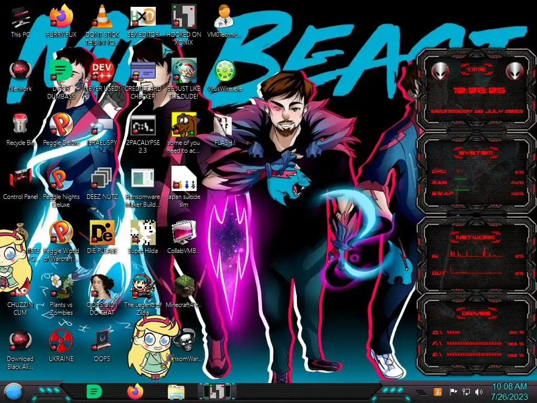
Task: Select the D FOR DUMBASS desktop shortcut
Action: (x=61, y=80)
